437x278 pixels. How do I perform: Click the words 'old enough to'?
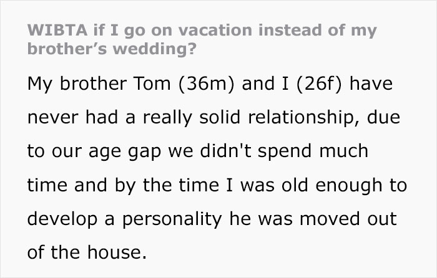344,185
